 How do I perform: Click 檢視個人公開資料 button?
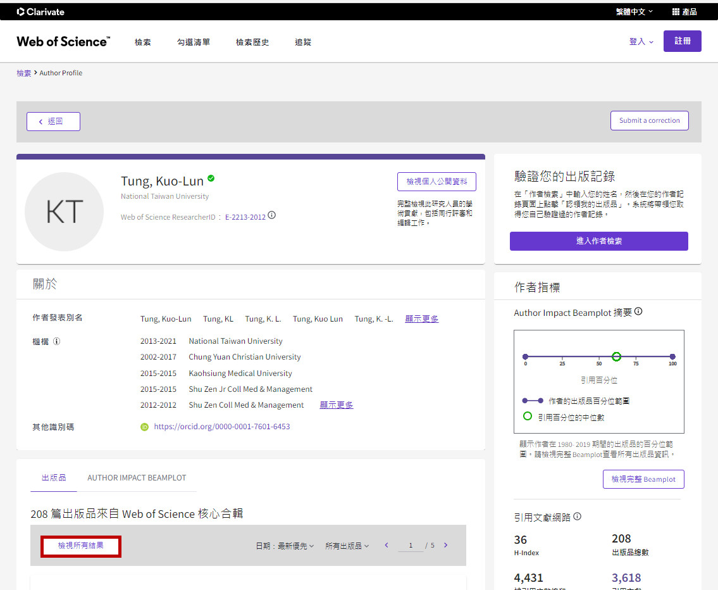point(436,182)
